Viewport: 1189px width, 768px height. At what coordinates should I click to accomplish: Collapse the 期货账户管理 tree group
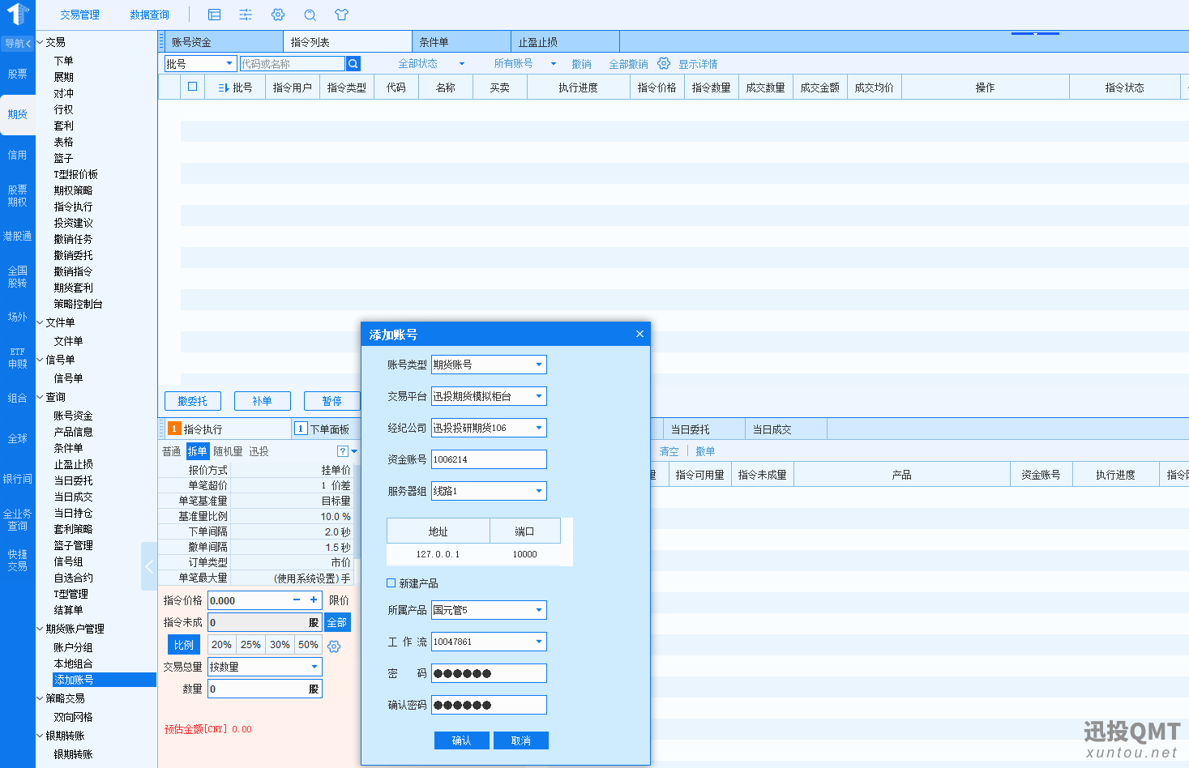41,629
